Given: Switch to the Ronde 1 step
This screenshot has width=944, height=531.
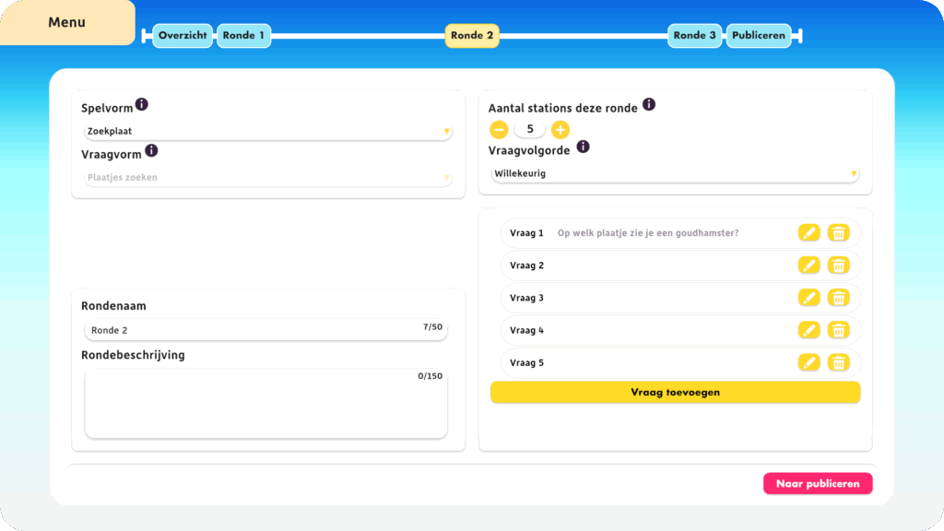Looking at the screenshot, I should [x=243, y=36].
